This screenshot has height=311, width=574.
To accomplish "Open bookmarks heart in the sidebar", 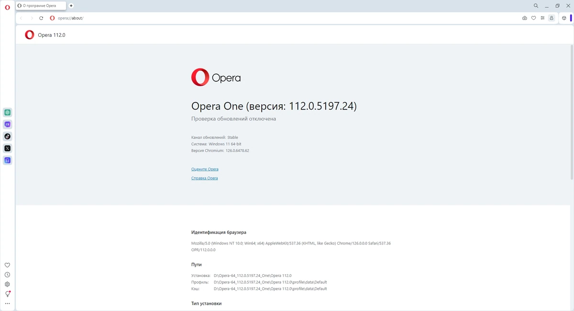I will [x=7, y=265].
